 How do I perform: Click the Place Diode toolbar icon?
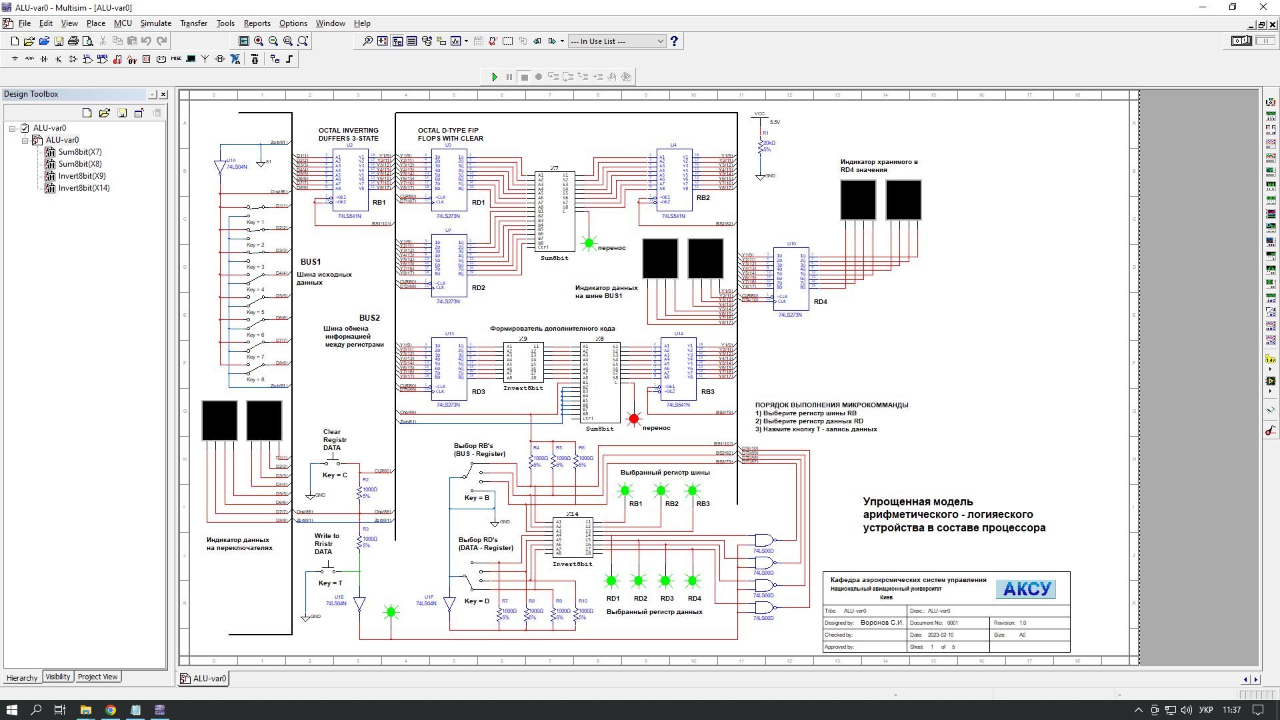coord(44,59)
